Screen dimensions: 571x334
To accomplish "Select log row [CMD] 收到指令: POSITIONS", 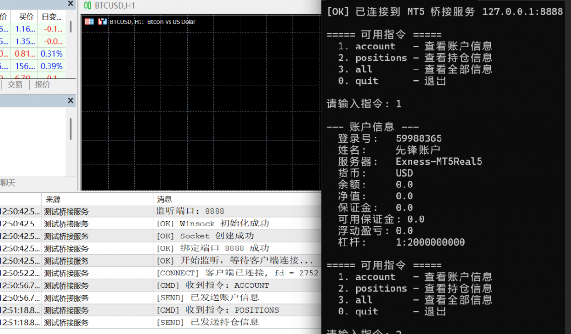I will [x=160, y=310].
